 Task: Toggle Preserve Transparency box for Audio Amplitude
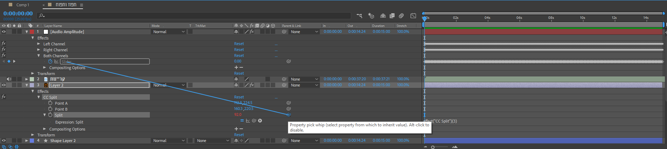190,32
